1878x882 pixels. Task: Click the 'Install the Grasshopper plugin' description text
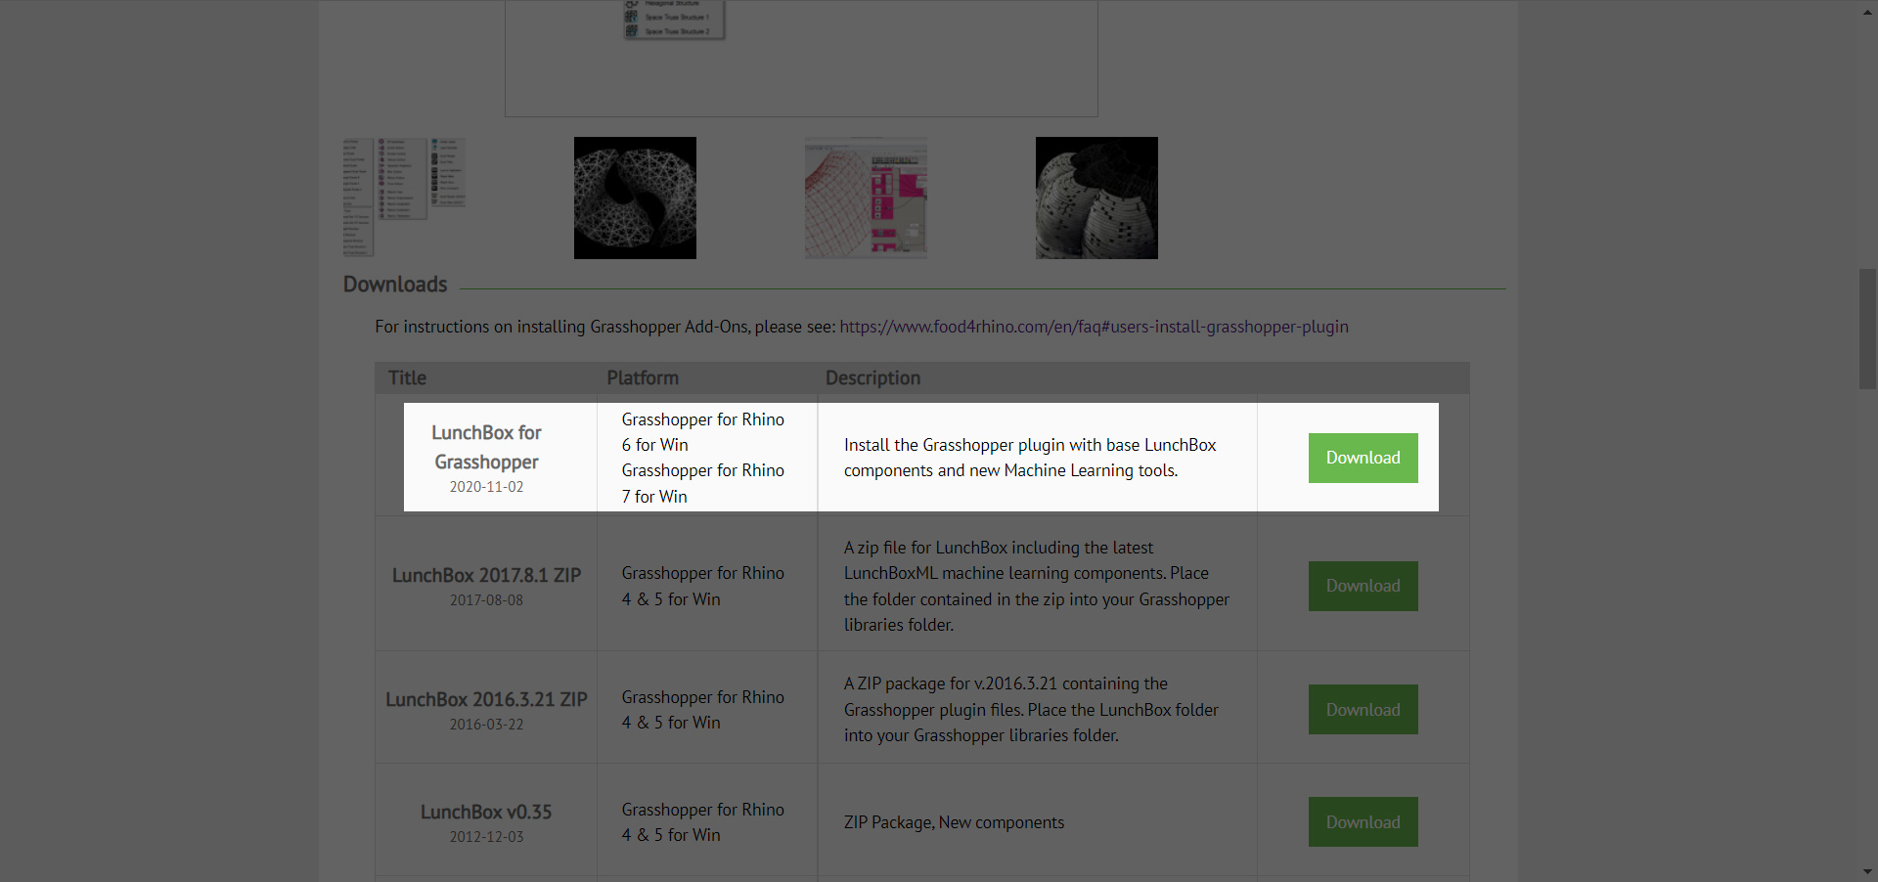pos(1030,458)
